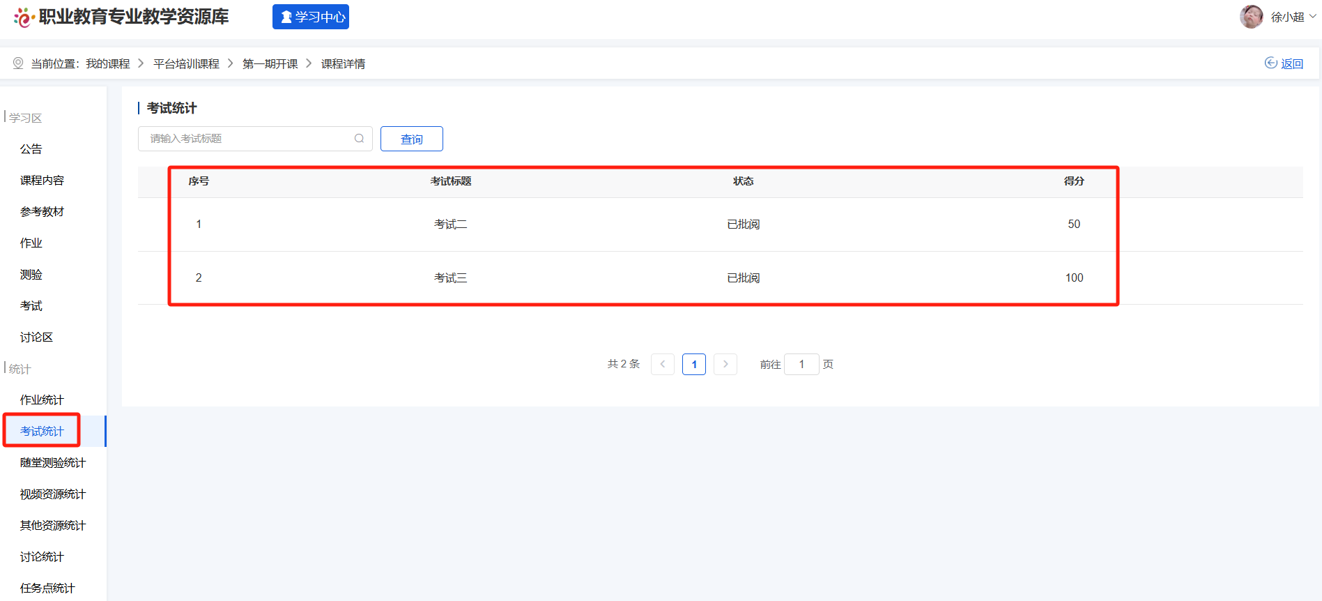Click the next page arrow
The image size is (1322, 601).
[x=725, y=364]
